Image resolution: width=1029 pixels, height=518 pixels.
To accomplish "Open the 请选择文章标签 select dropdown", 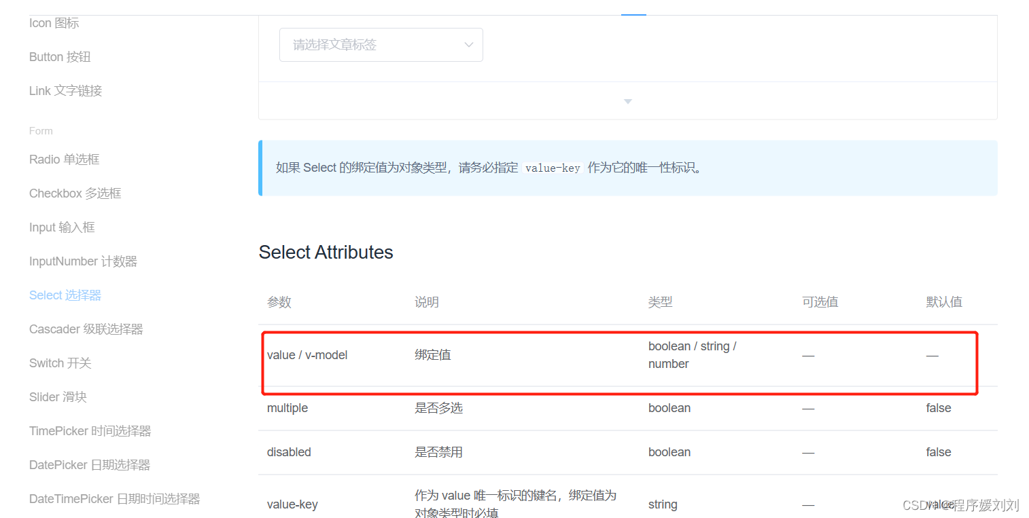I will [x=370, y=44].
